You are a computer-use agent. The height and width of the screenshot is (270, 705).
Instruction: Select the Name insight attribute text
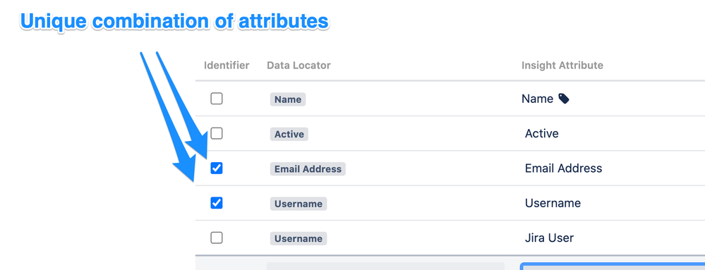tap(537, 99)
